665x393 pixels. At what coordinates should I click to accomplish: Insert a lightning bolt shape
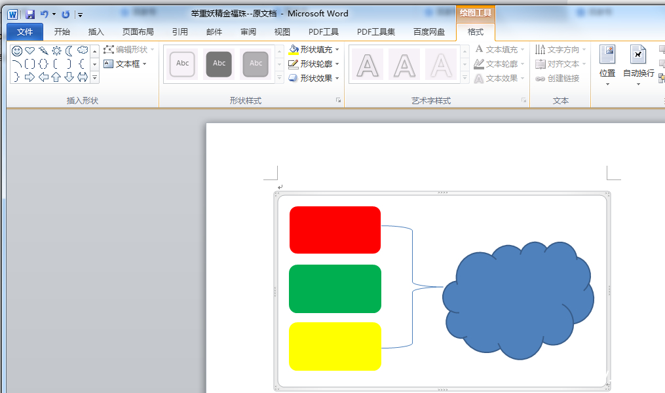click(43, 50)
